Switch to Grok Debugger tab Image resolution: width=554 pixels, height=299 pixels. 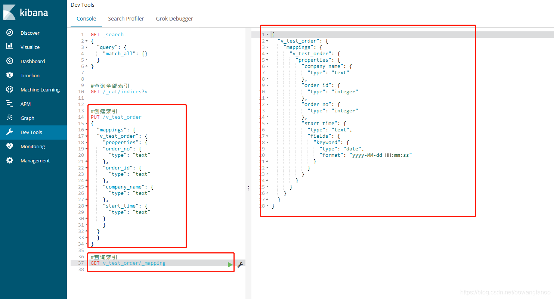(x=174, y=19)
